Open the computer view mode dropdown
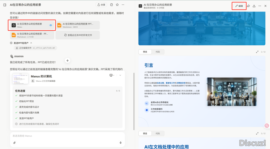 (112, 75)
